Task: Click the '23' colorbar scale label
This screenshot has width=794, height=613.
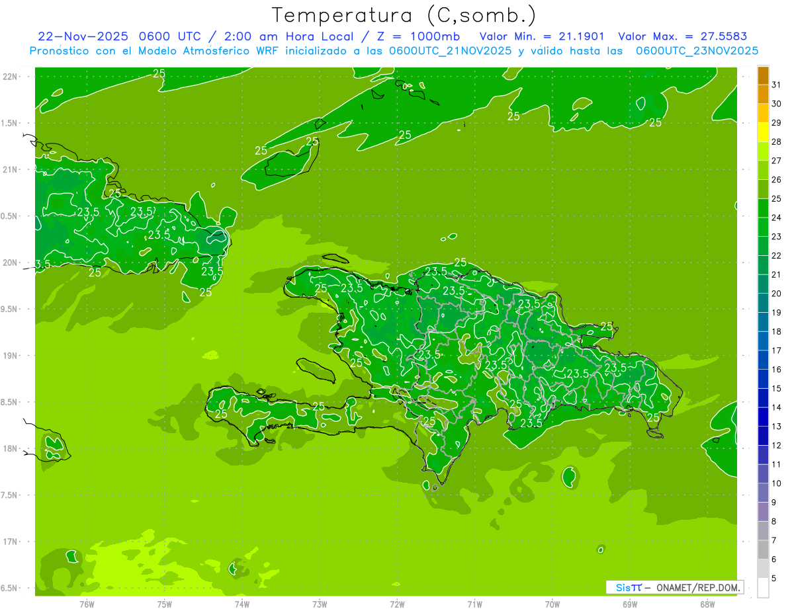Action: (777, 236)
